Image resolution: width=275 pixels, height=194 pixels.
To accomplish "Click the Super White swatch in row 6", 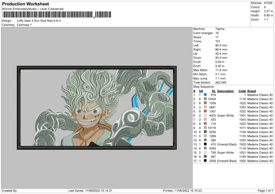I will pos(205,115).
